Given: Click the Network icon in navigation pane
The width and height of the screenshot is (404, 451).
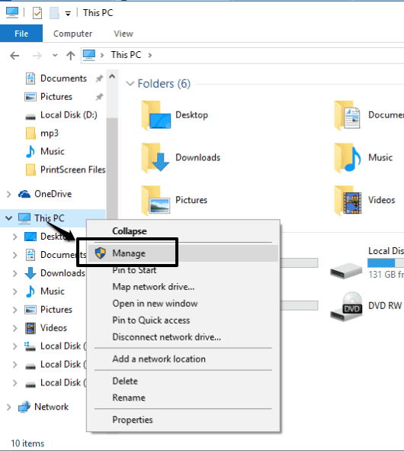Looking at the screenshot, I should (x=24, y=407).
